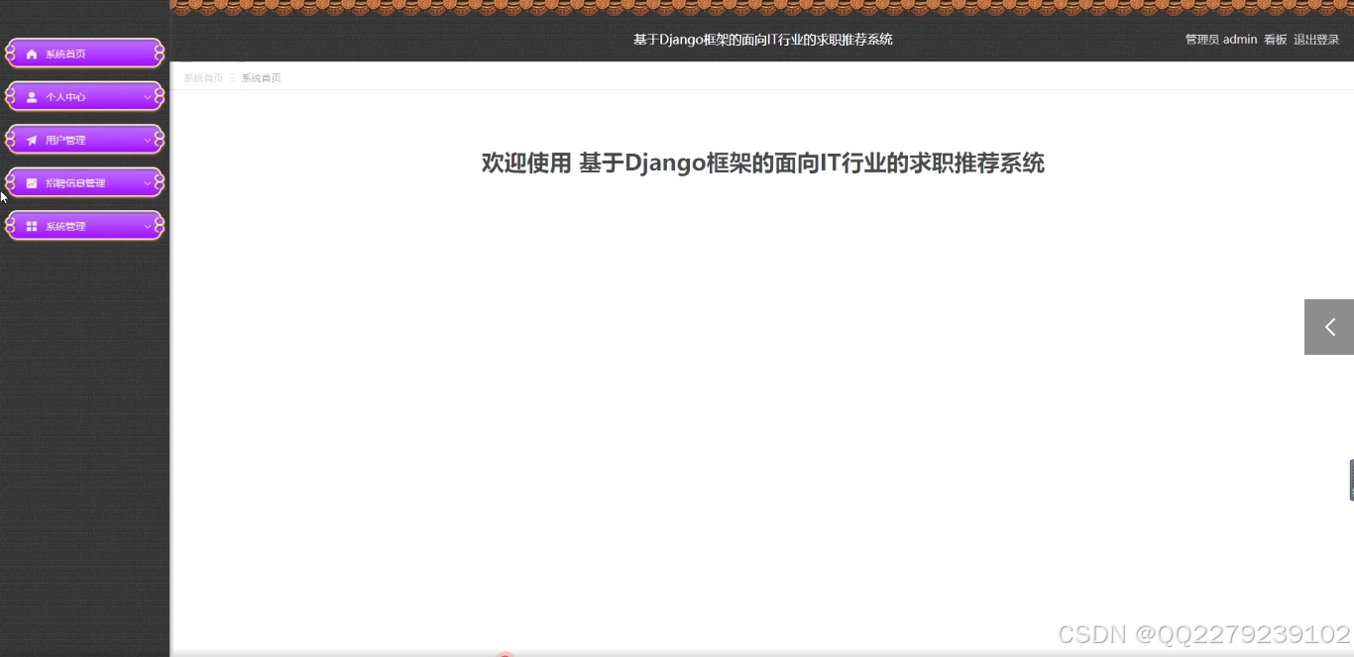Click 退出登录 to log out
The height and width of the screenshot is (657, 1354).
pos(1316,40)
